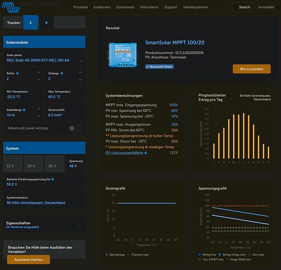Screen dimensions: 281x270
Task: Click Leistungsbengrenzung @ hoher Temp. warning
Action: (x=140, y=136)
